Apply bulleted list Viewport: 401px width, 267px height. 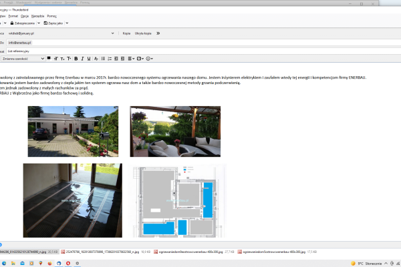(103, 59)
